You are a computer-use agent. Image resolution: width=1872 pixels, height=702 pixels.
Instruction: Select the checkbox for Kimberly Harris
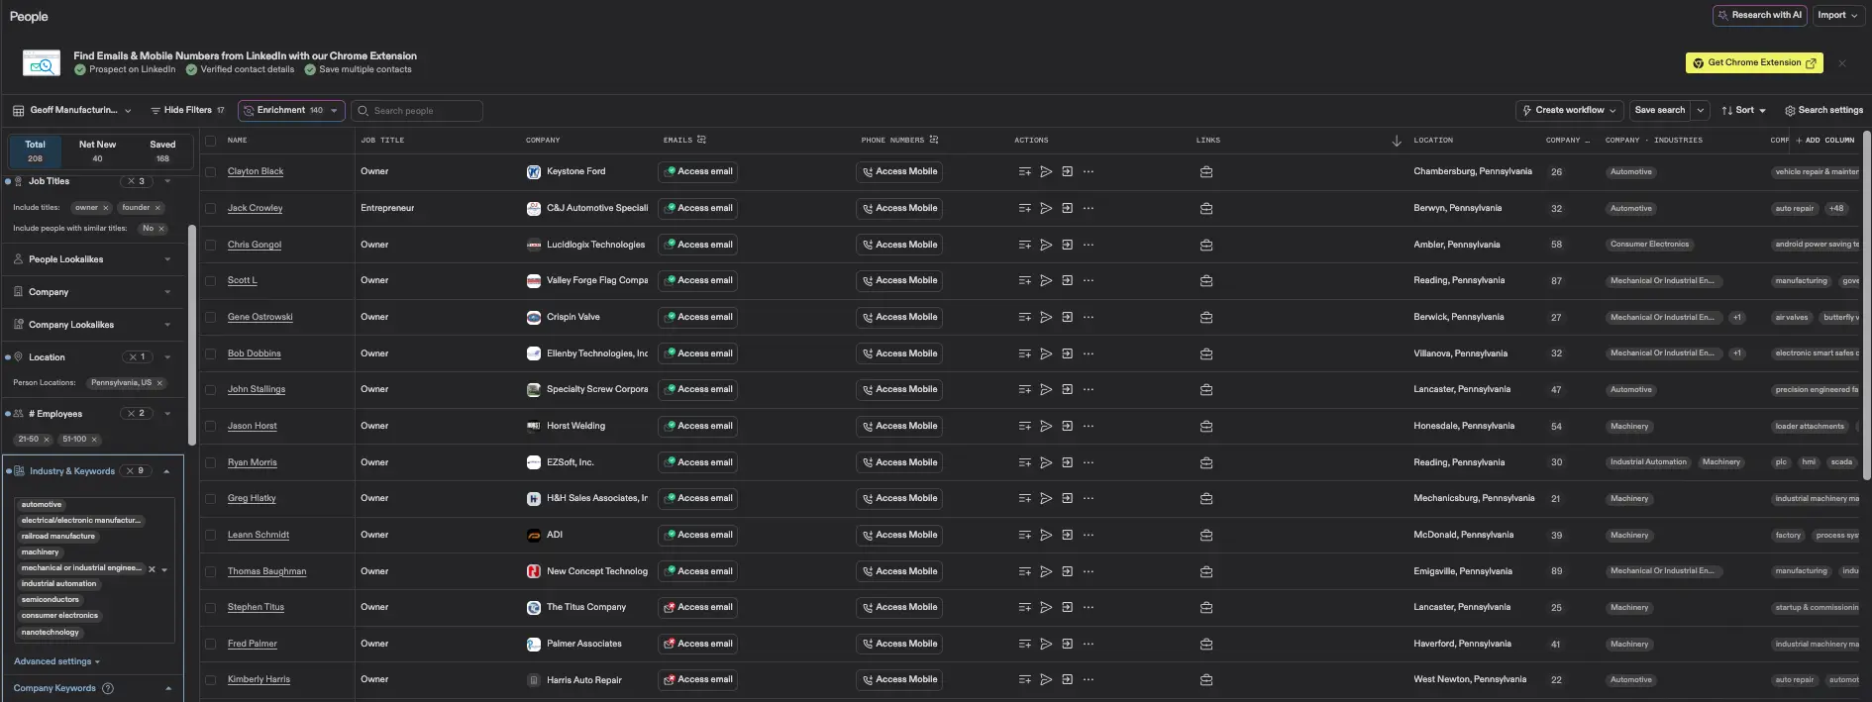tap(210, 679)
